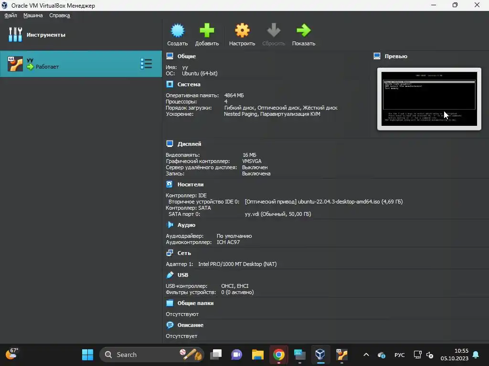Open the Система settings heading link

point(189,84)
